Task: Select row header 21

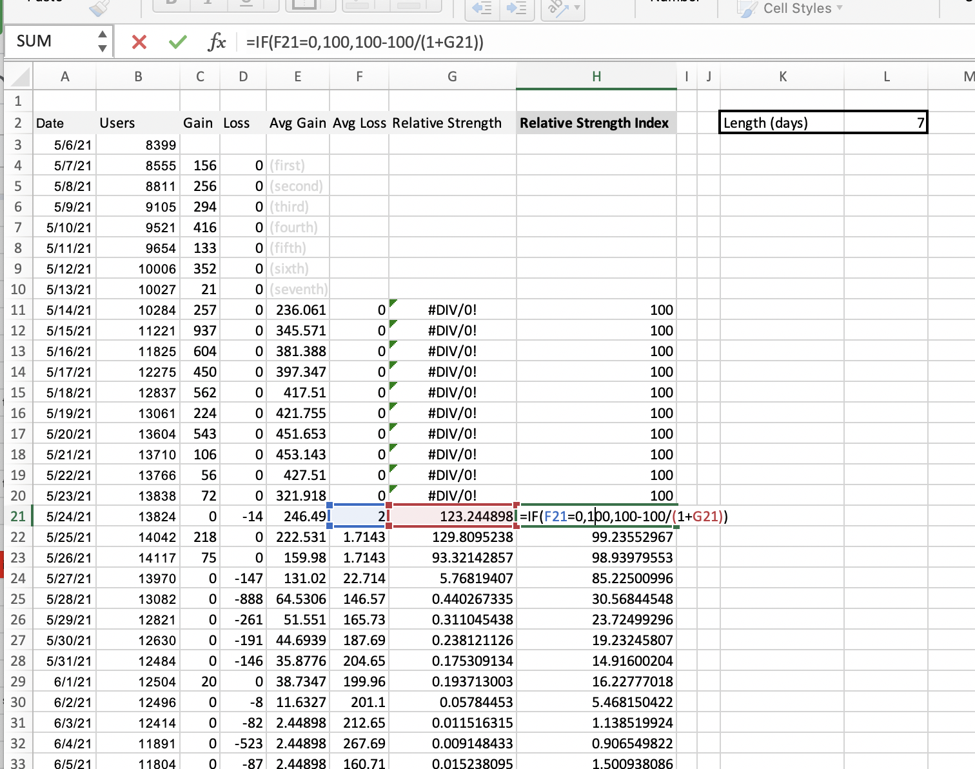Action: tap(18, 516)
